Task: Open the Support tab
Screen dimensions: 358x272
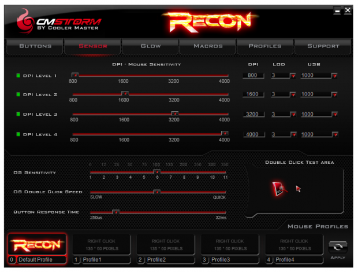Action: [x=323, y=46]
